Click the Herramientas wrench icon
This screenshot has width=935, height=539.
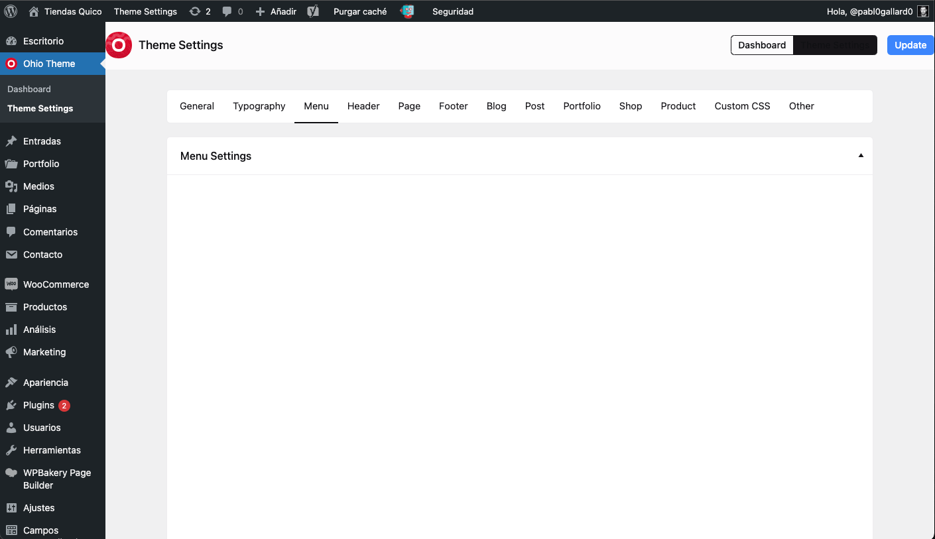(11, 450)
